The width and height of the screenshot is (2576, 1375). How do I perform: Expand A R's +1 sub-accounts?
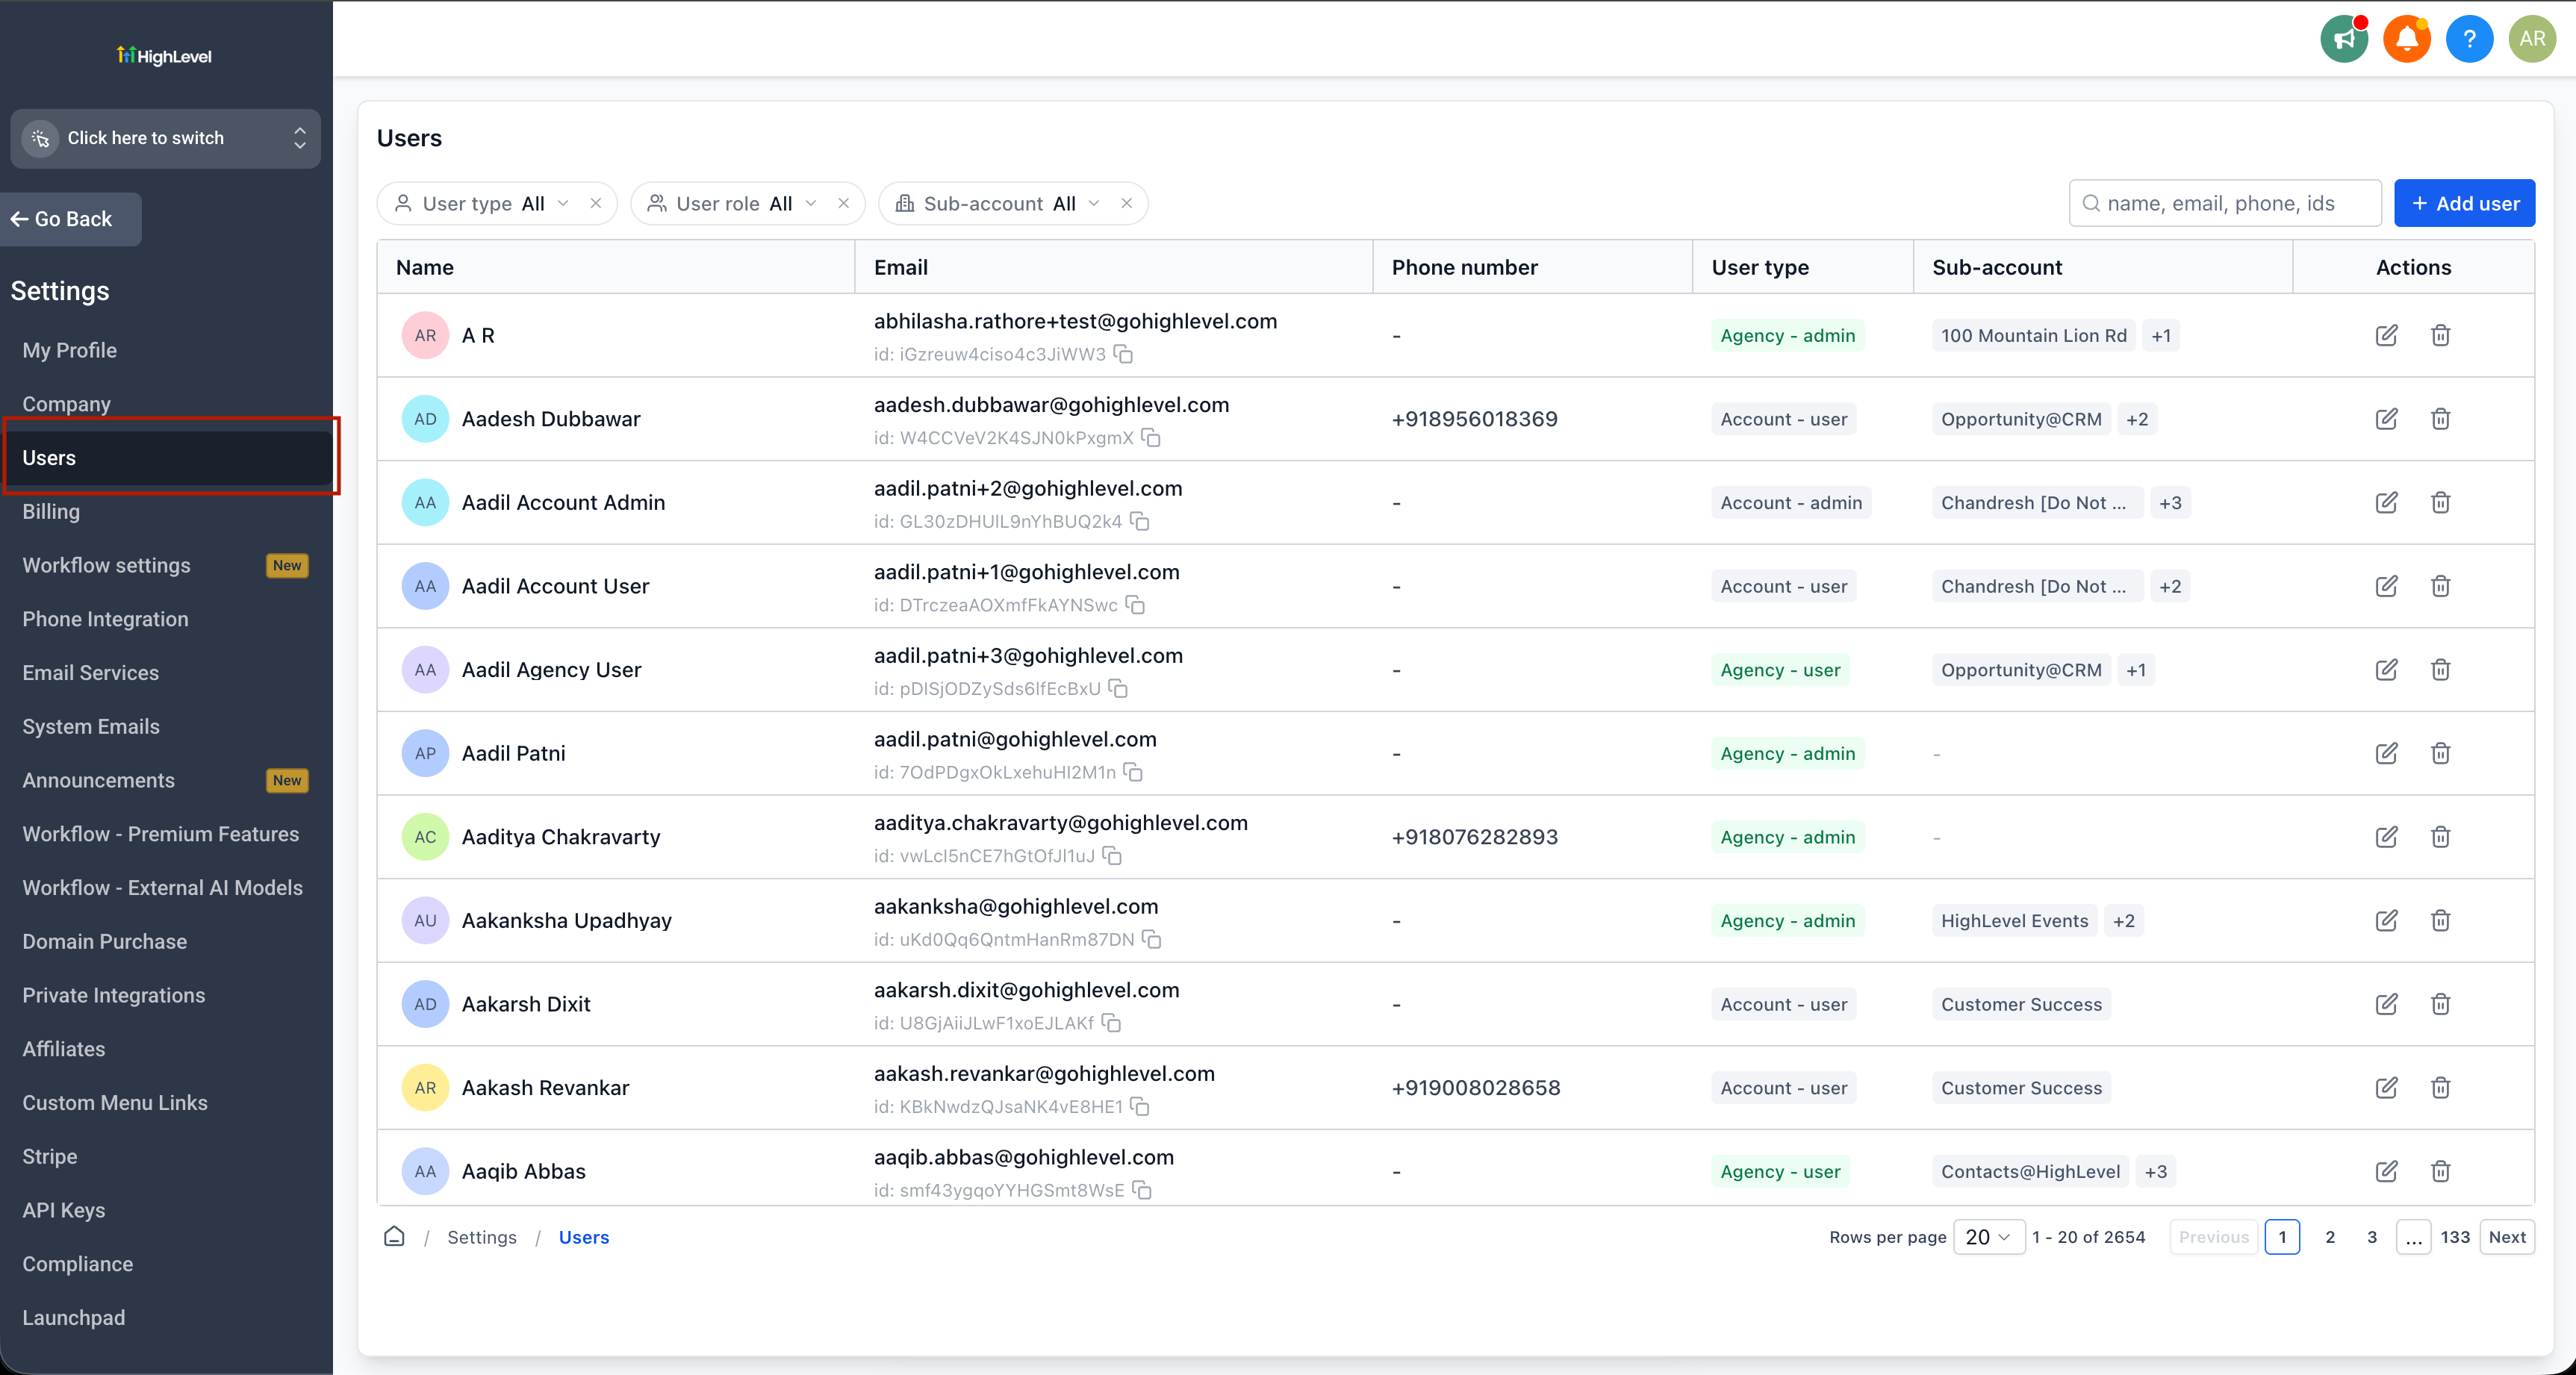(2161, 336)
